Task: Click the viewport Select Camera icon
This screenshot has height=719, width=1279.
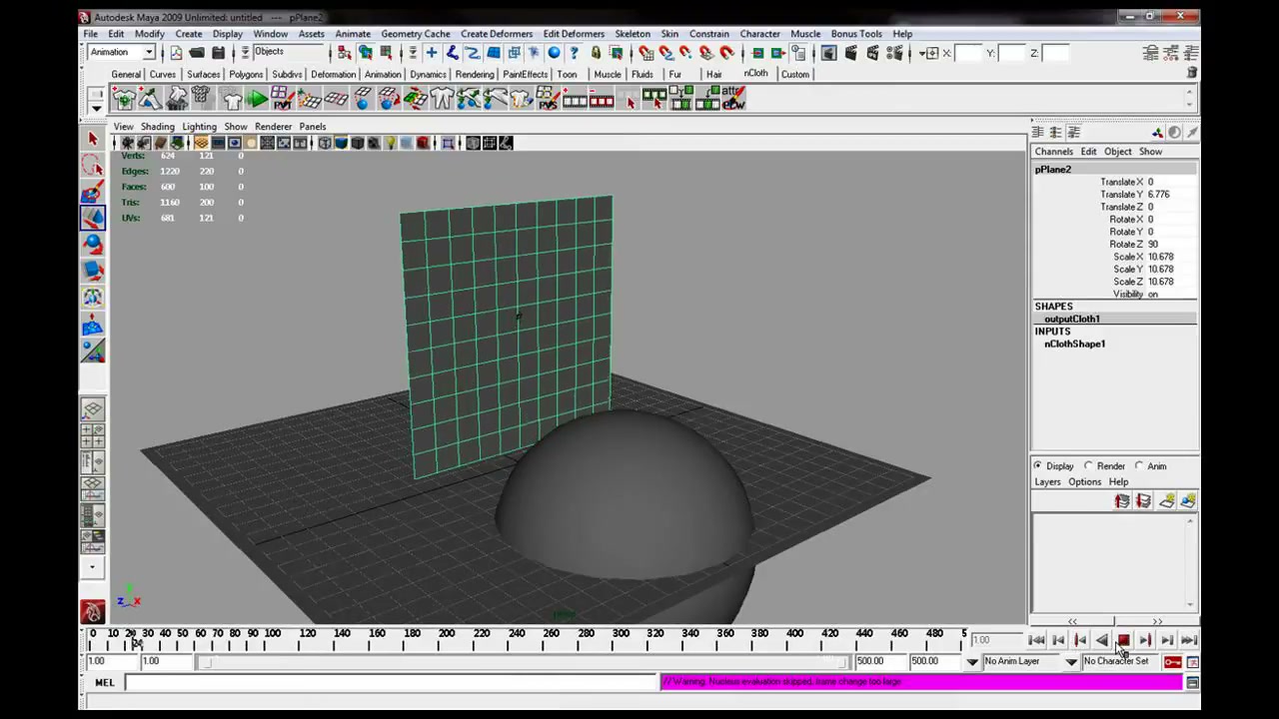Action: 128,143
